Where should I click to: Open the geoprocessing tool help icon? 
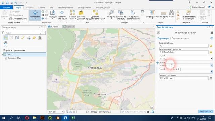coord(212,38)
